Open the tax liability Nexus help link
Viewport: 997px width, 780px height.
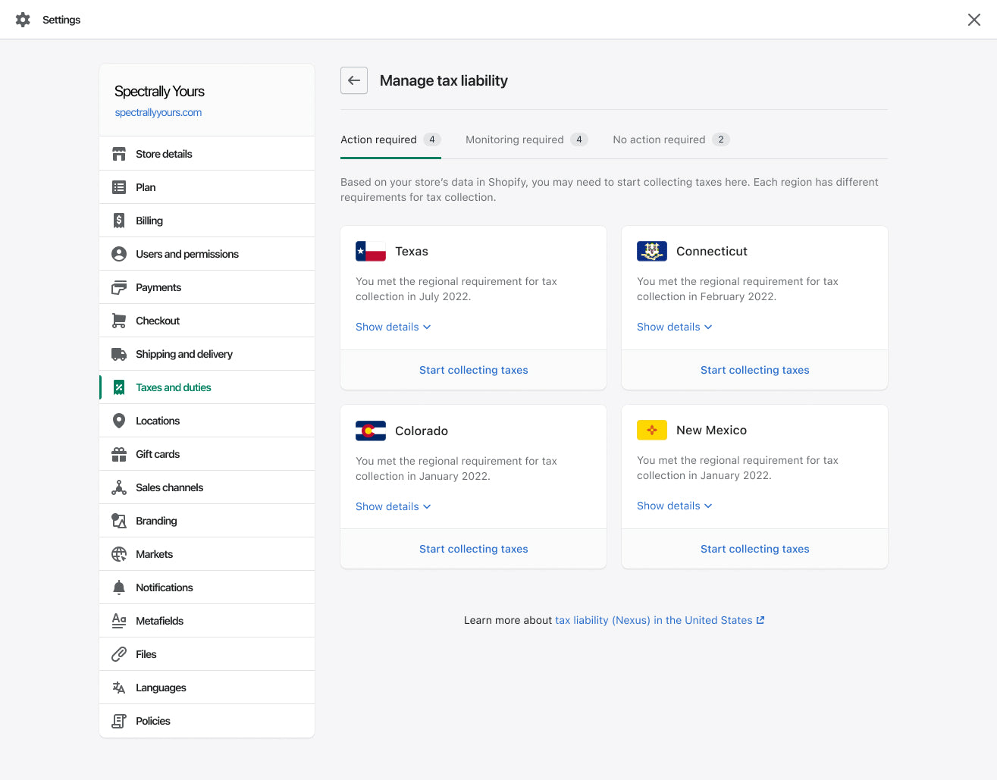[x=654, y=619]
